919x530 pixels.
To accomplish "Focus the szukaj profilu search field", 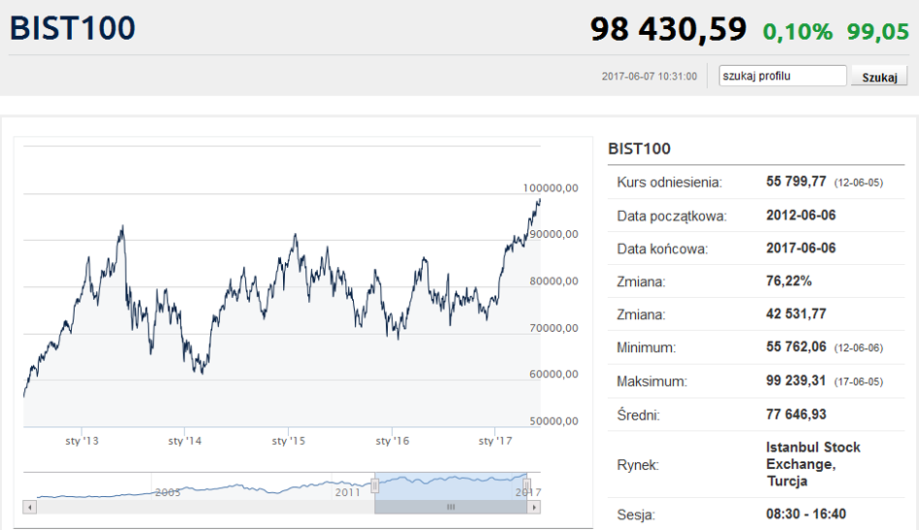I will pyautogui.click(x=783, y=76).
